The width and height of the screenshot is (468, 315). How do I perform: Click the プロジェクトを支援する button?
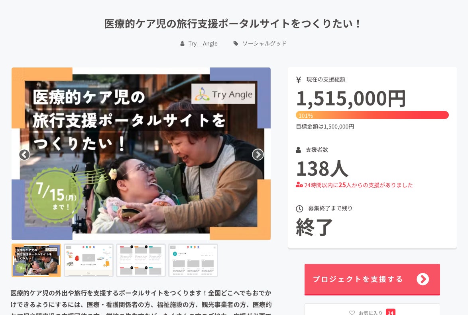pos(372,279)
